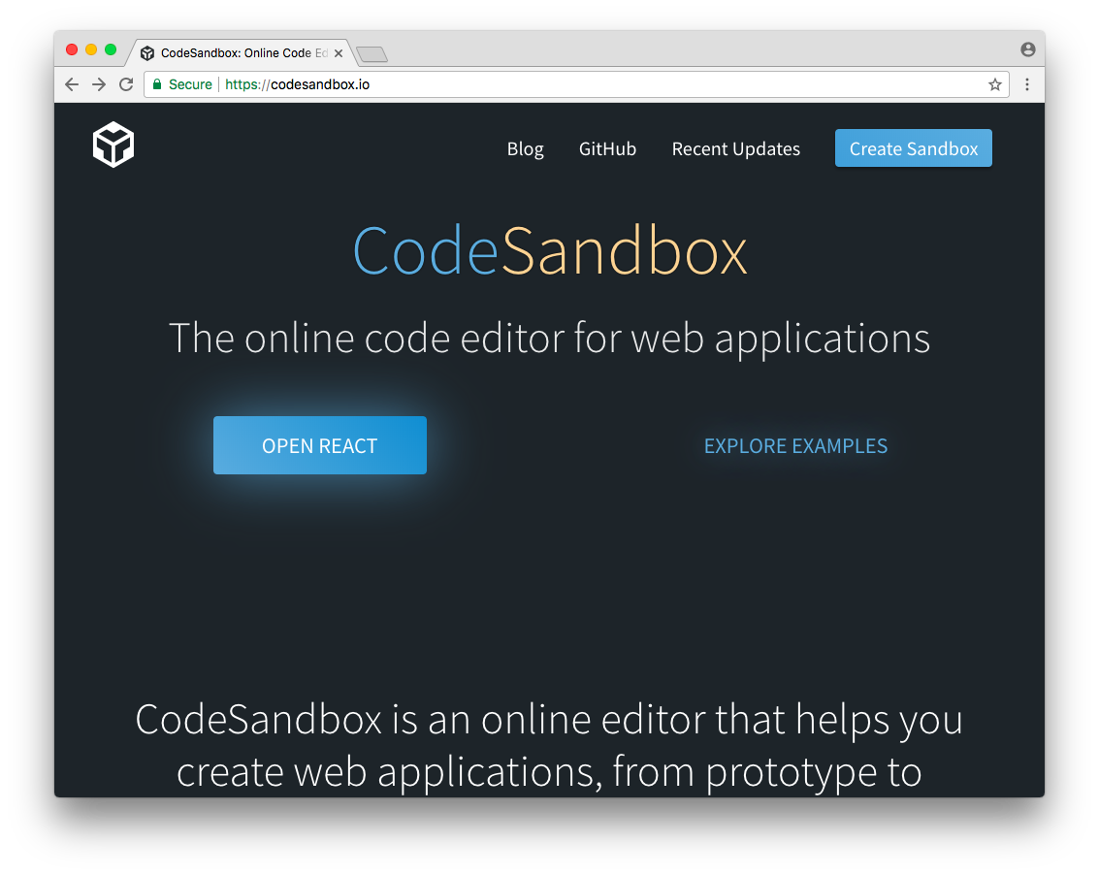This screenshot has width=1099, height=875.
Task: Click the red close window button
Action: pyautogui.click(x=72, y=49)
